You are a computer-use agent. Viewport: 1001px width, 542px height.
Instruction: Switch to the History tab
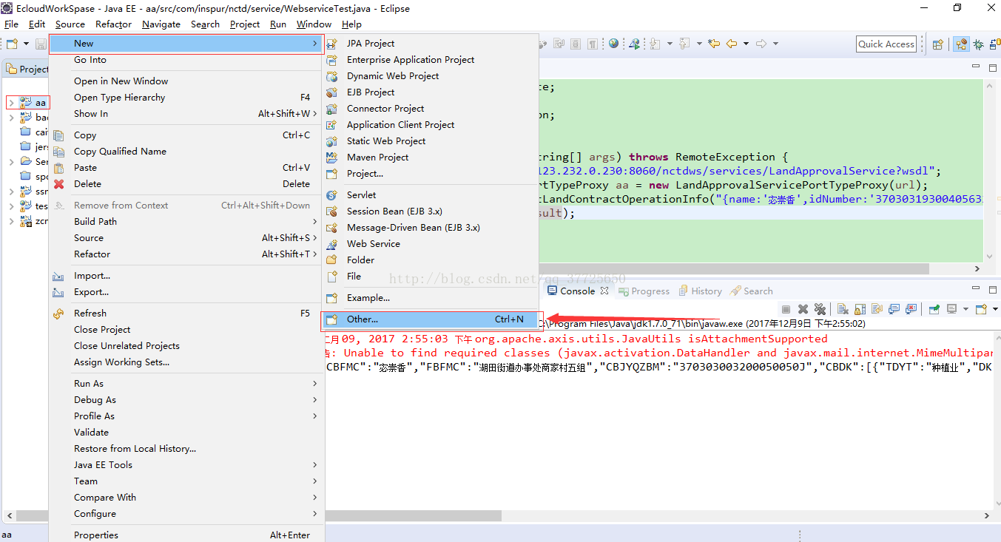click(700, 291)
